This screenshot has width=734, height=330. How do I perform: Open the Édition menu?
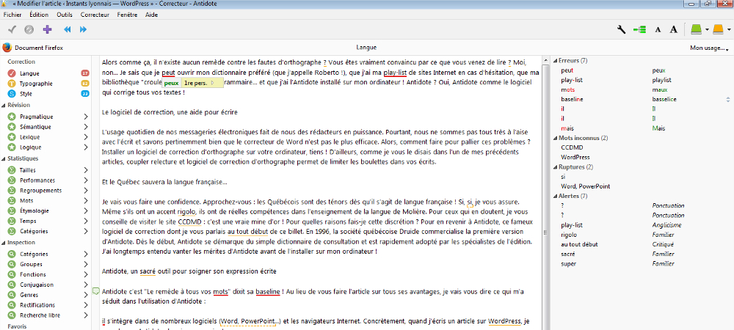39,15
